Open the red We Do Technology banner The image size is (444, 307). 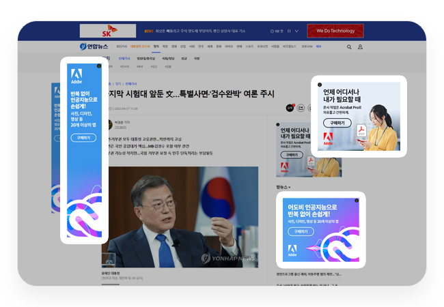pyautogui.click(x=335, y=31)
